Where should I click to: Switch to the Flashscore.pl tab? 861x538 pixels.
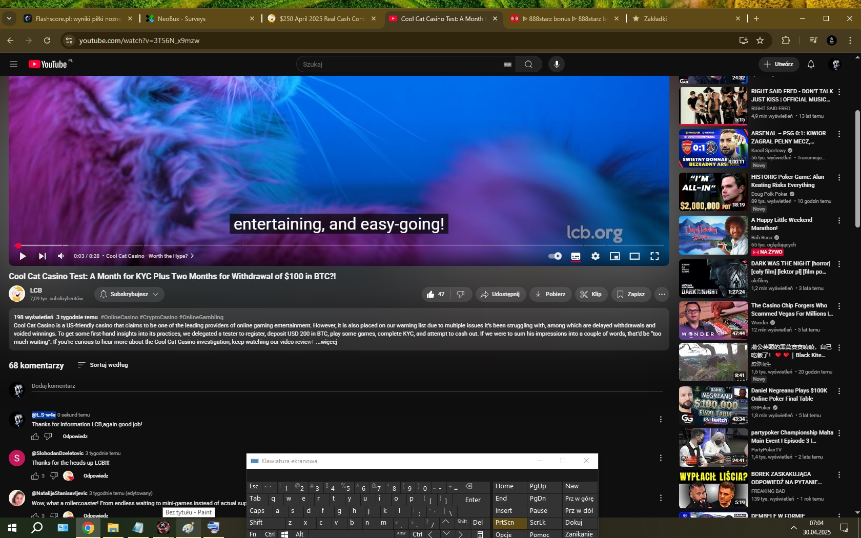(x=78, y=18)
